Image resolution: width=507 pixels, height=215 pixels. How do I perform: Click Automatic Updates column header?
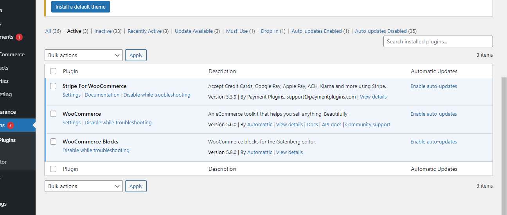coord(434,71)
